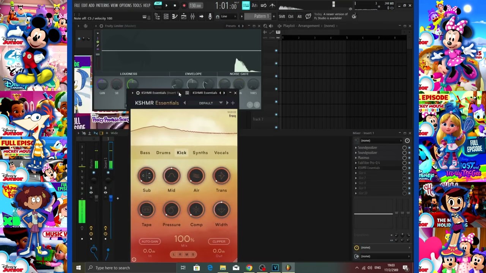Toggle the loop recording icon

pyautogui.click(x=264, y=5)
